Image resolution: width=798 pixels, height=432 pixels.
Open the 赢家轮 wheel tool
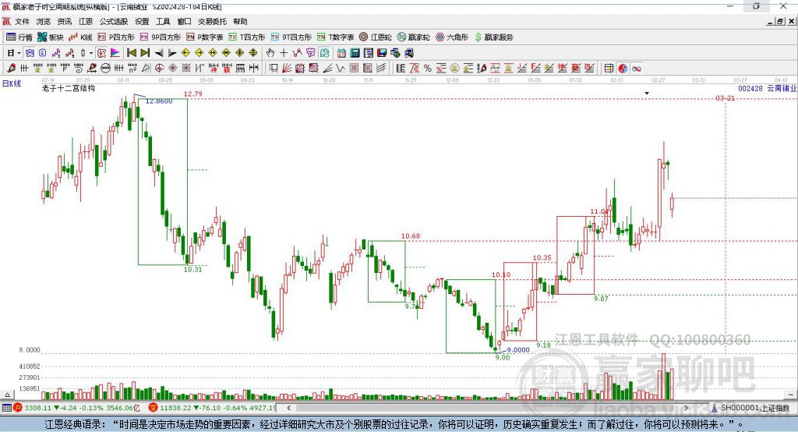[x=414, y=37]
